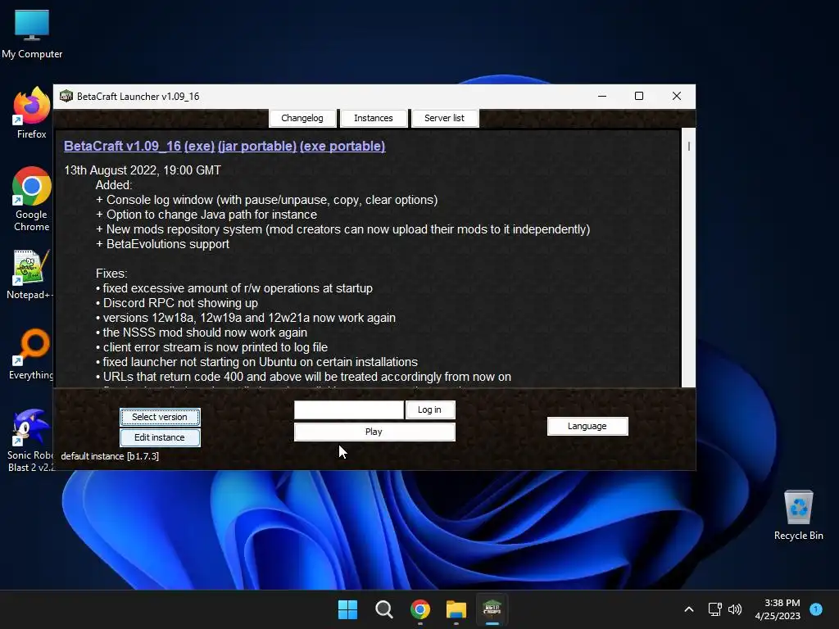Open the My Computer desktop icon
The width and height of the screenshot is (839, 629).
coord(32,34)
